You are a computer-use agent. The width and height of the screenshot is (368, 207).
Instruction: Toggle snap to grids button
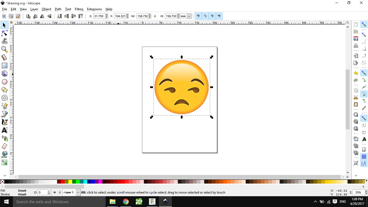pos(364,157)
